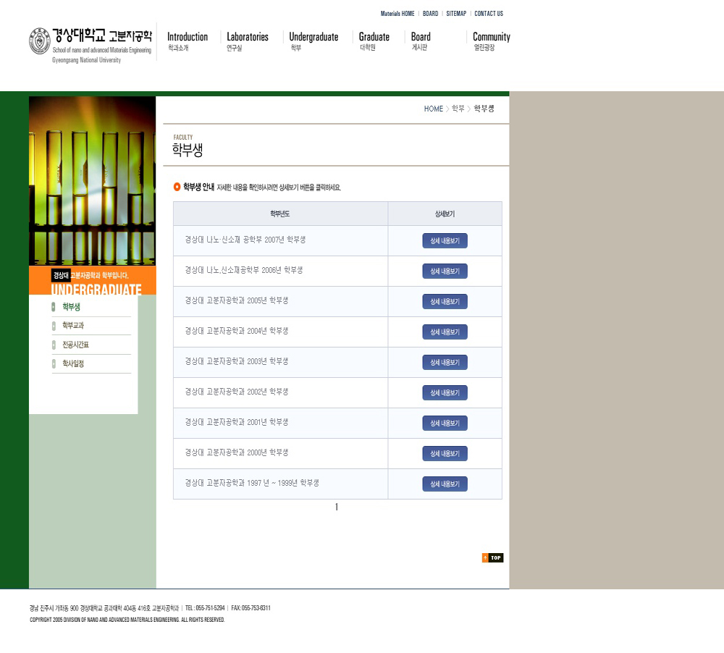The width and height of the screenshot is (724, 653).
Task: View details for 2007년 학부생 row
Action: point(445,241)
